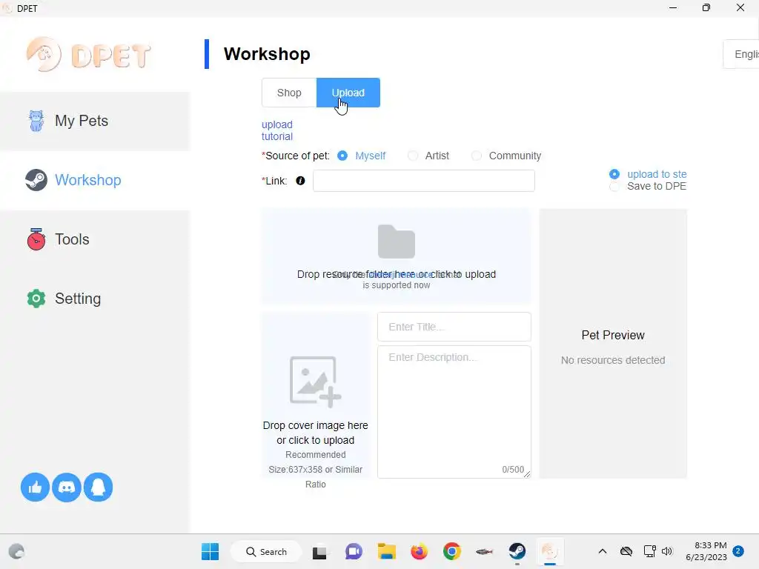This screenshot has height=569, width=759.
Task: Open Steam from taskbar
Action: pyautogui.click(x=517, y=551)
